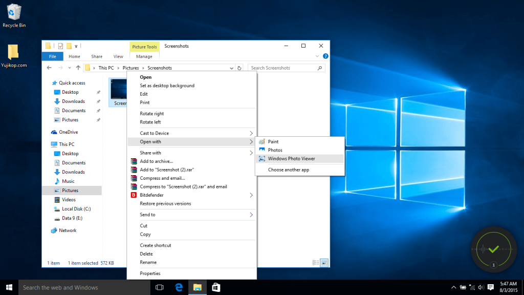This screenshot has height=295, width=524.
Task: Open the Manage tab under Picture Tools
Action: 144,56
